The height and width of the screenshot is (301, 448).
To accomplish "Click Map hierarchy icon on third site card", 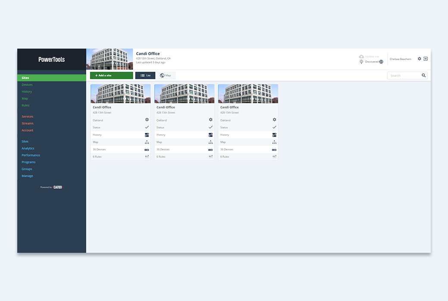I will click(274, 142).
